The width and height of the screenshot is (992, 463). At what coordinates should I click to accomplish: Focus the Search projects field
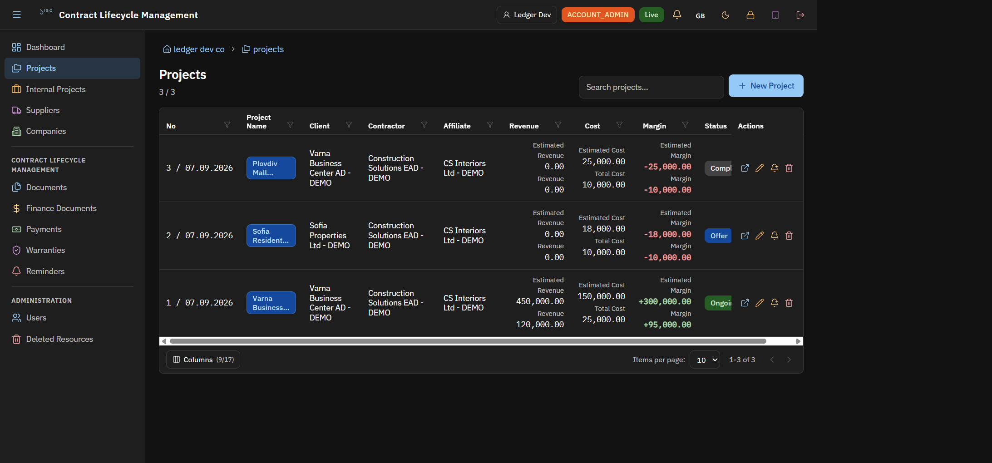pyautogui.click(x=651, y=87)
